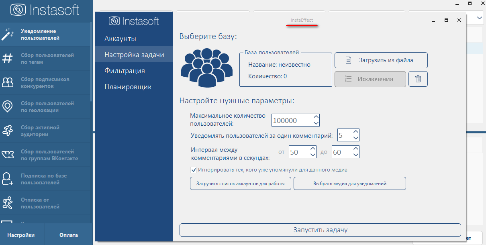Click Выбрать медиа для уведомлений
The height and width of the screenshot is (245, 486).
click(349, 183)
